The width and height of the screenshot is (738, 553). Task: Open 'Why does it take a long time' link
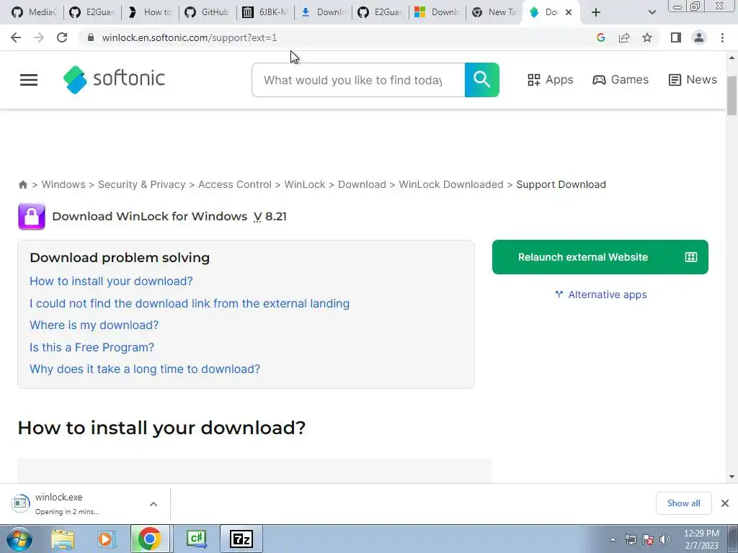point(145,369)
